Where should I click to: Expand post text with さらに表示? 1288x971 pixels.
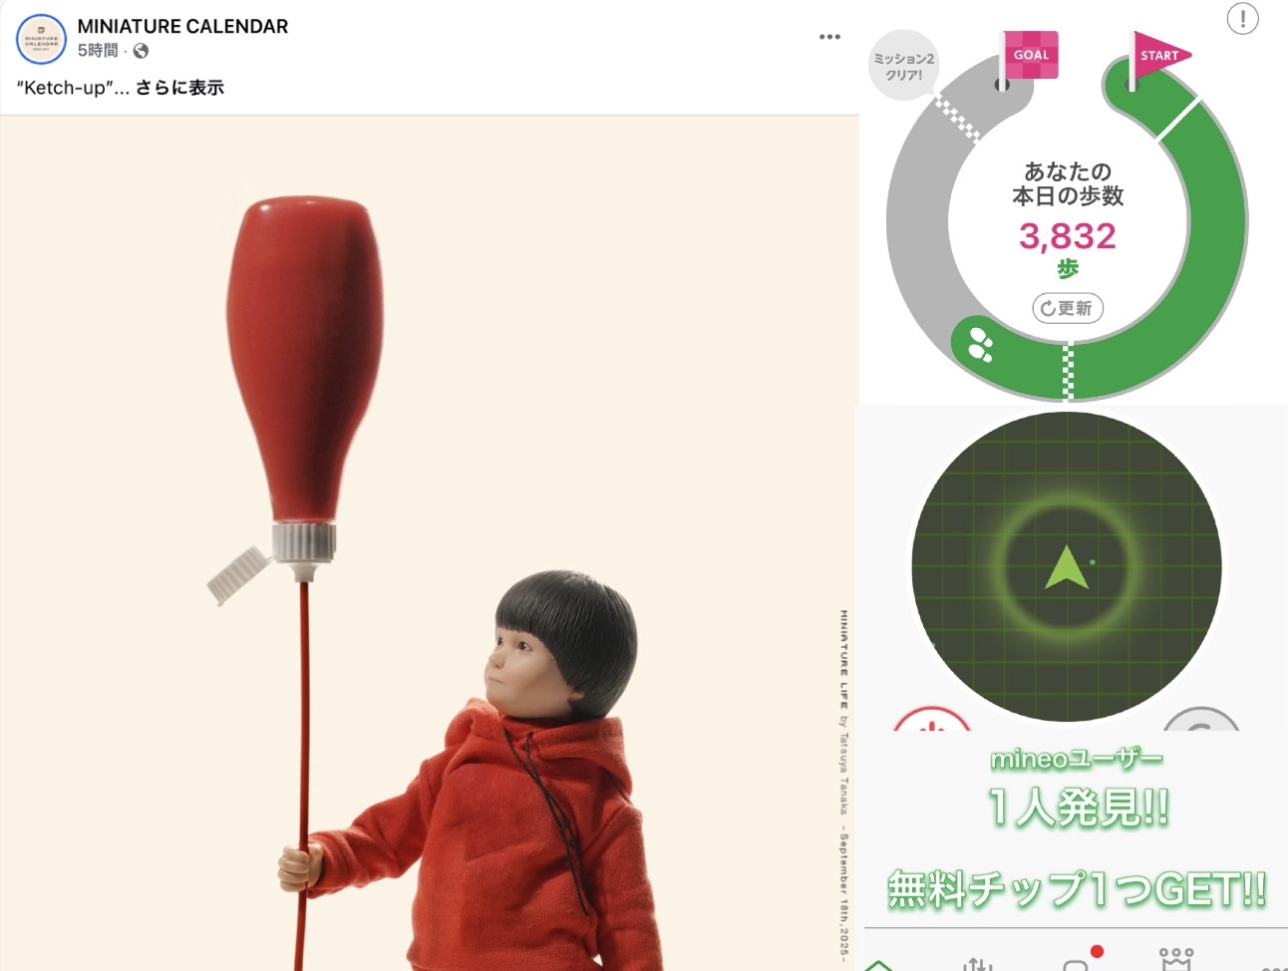point(179,88)
